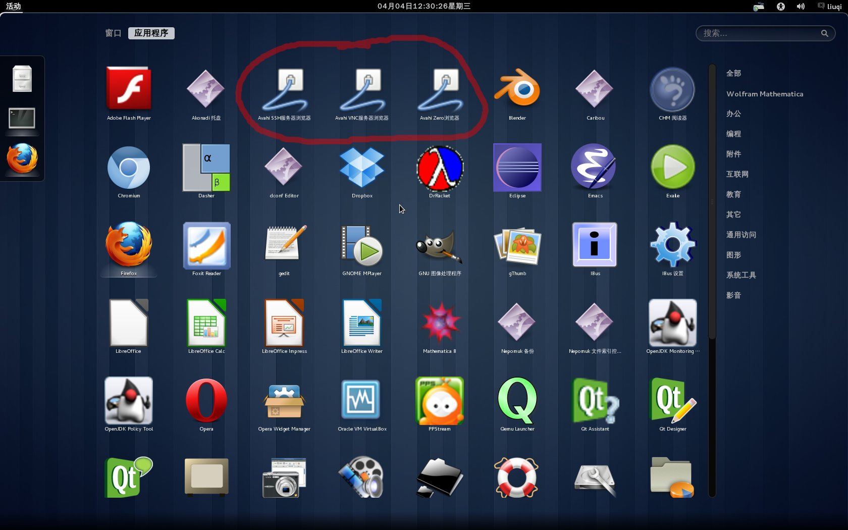Filter apps by 系统工具 (System Tools)

tap(741, 275)
